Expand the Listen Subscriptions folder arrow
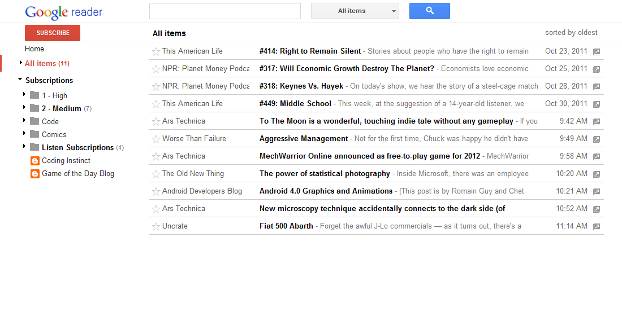 [24, 147]
